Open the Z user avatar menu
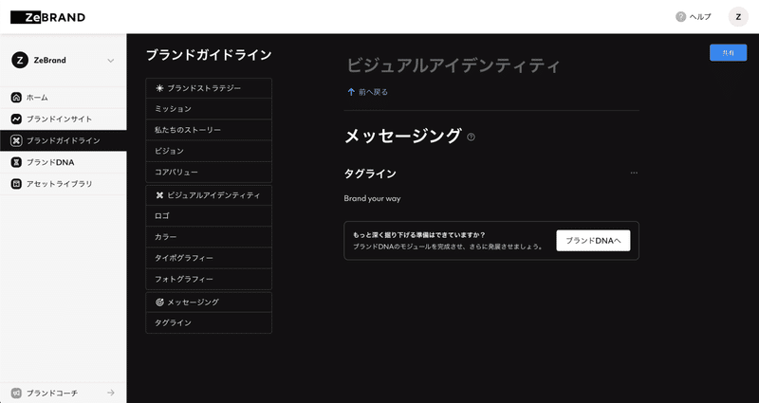This screenshot has width=759, height=403. click(x=738, y=17)
